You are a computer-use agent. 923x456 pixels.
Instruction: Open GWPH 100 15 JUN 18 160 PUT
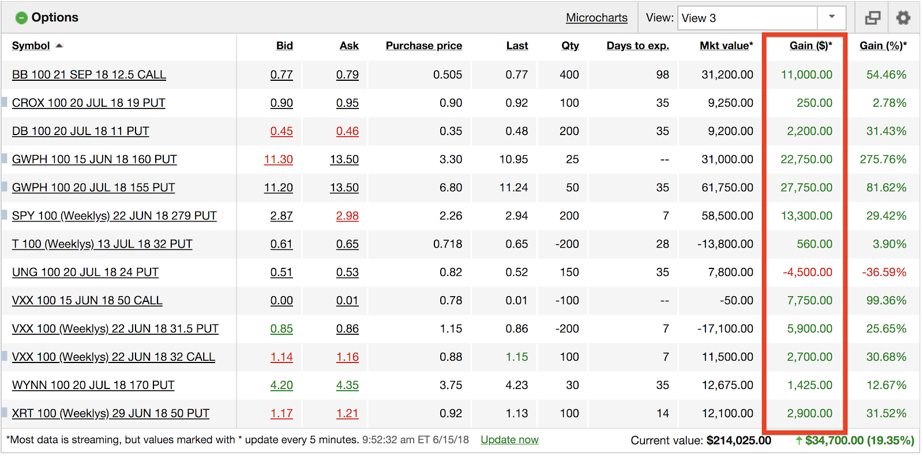pos(95,159)
